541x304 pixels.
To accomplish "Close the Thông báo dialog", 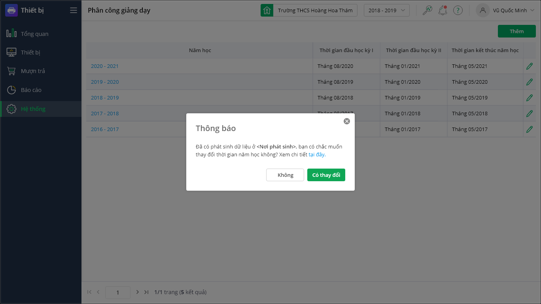I will click(x=347, y=121).
